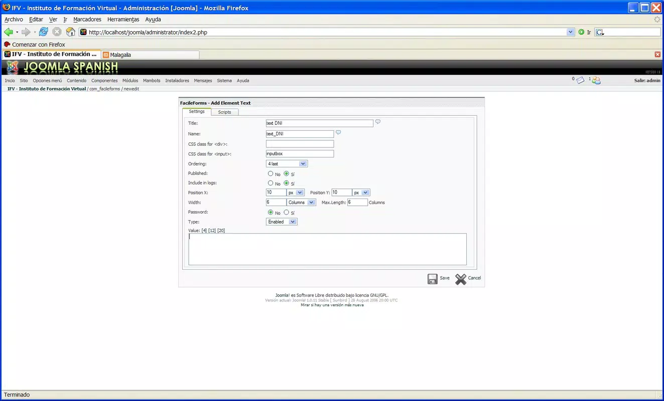Click the Stop loading icon

click(x=57, y=32)
